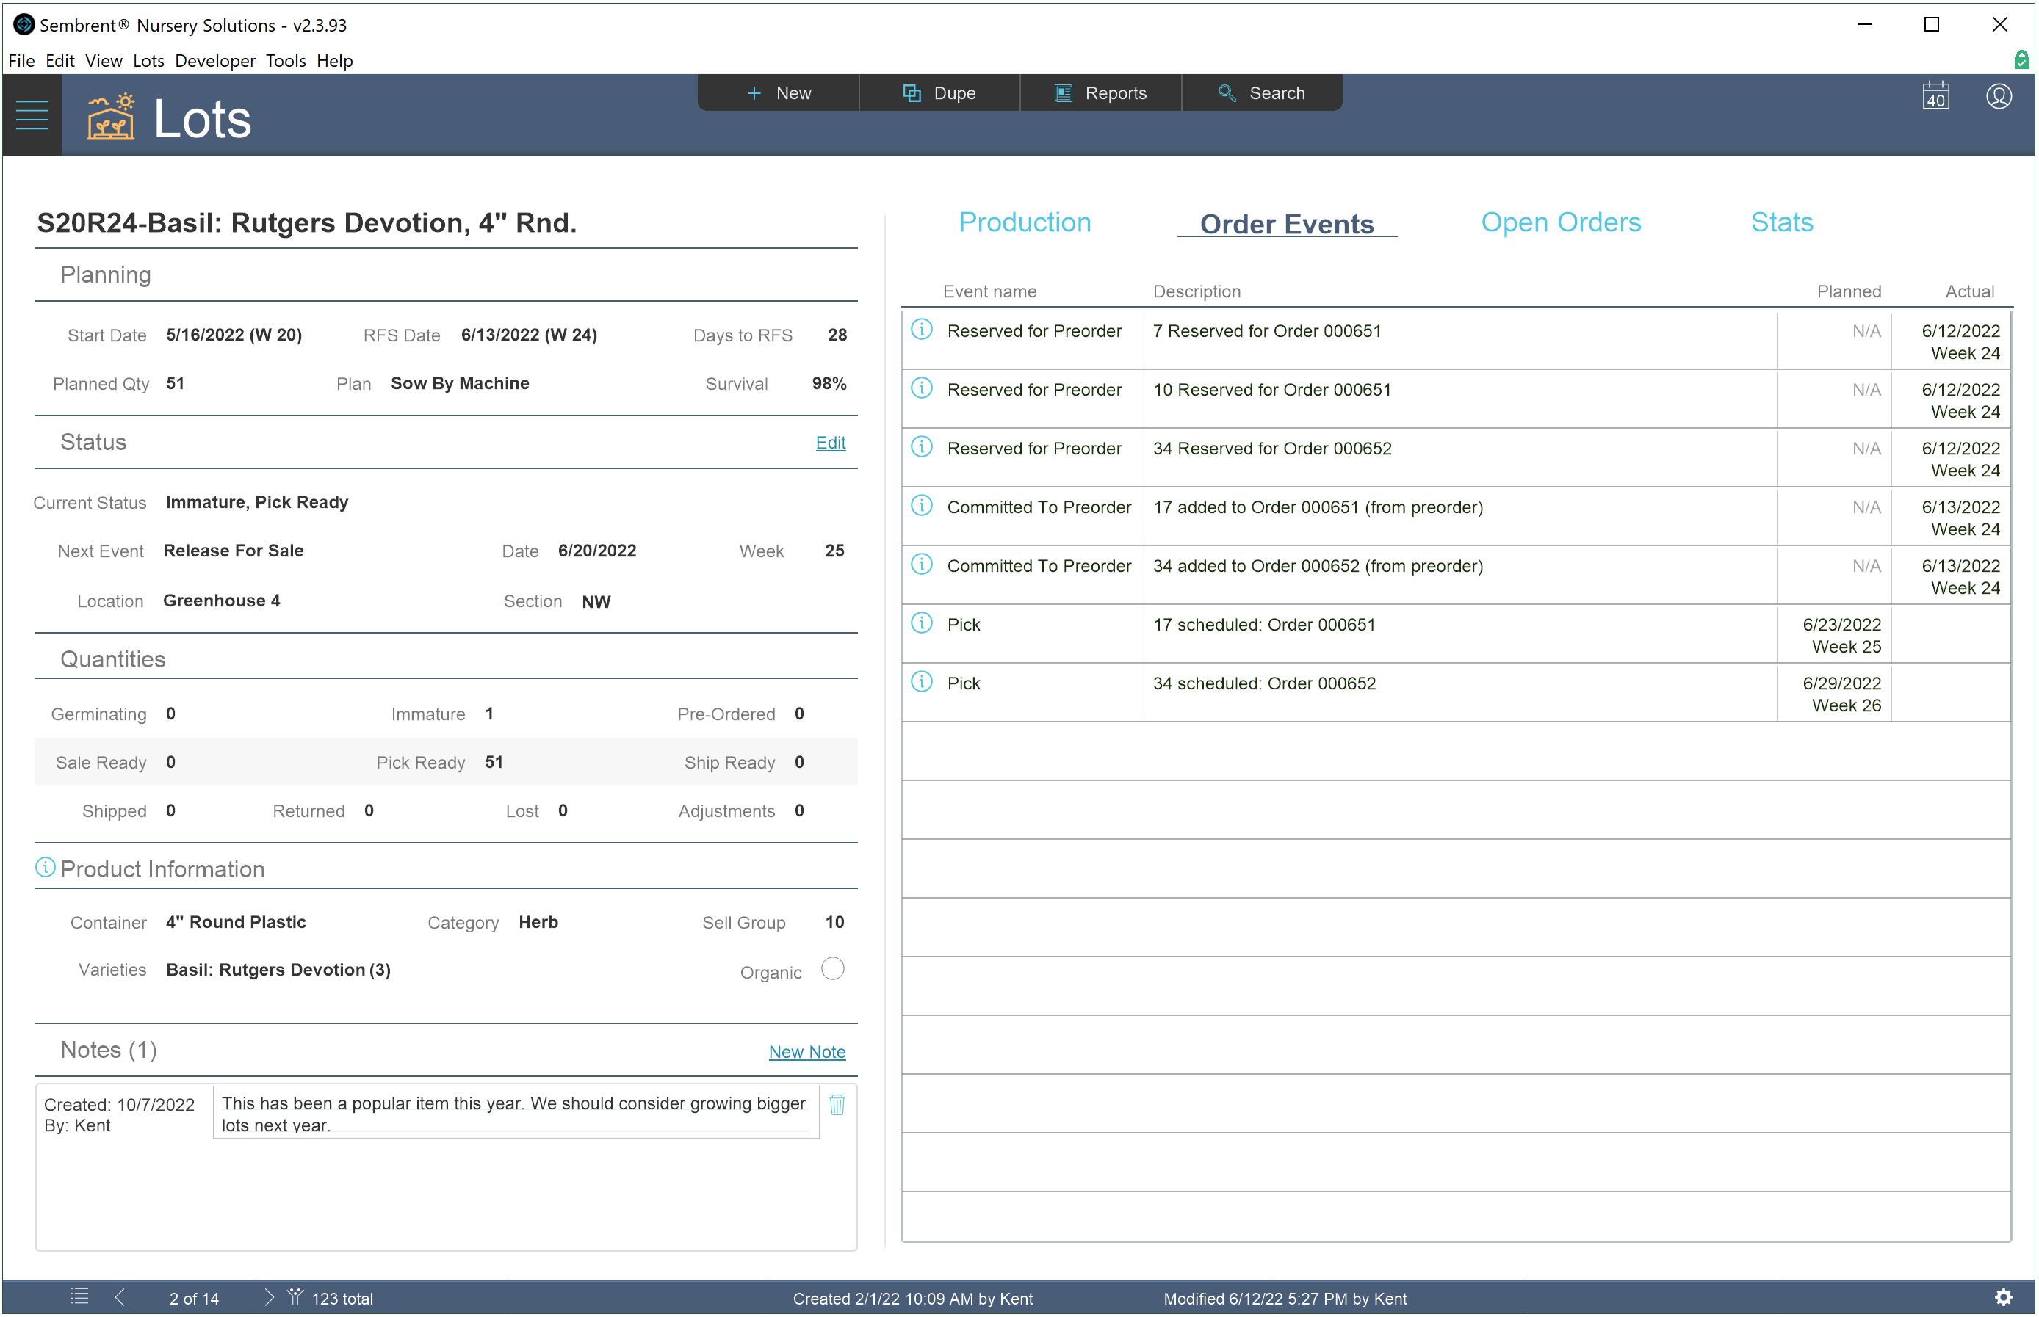The image size is (2039, 1317).
Task: Go to next lot record arrow
Action: click(x=269, y=1297)
